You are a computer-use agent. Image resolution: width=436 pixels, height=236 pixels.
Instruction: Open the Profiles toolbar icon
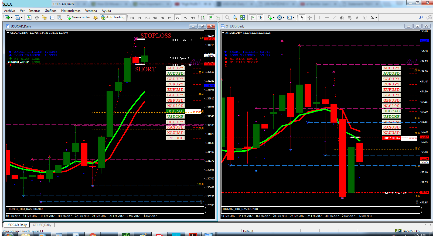pyautogui.click(x=17, y=18)
